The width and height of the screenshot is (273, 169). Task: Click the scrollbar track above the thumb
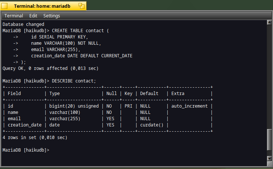pos(269,77)
